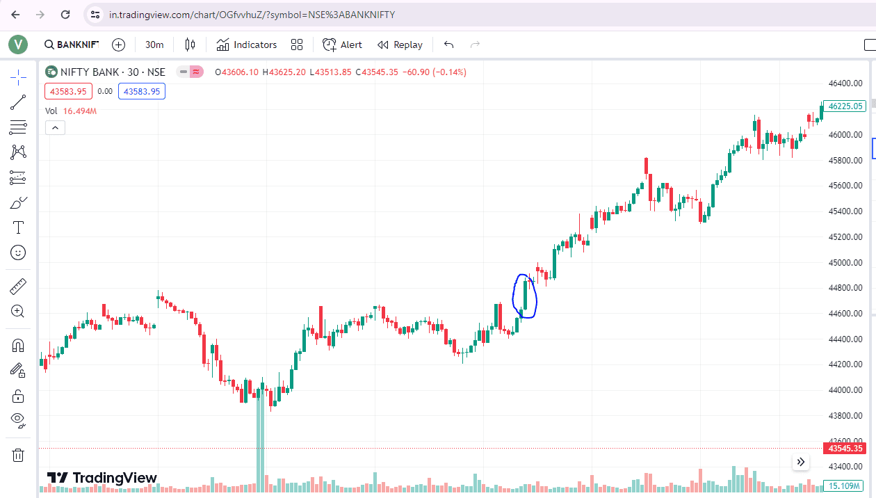Open the Alert creation panel
876x498 pixels.
[342, 45]
